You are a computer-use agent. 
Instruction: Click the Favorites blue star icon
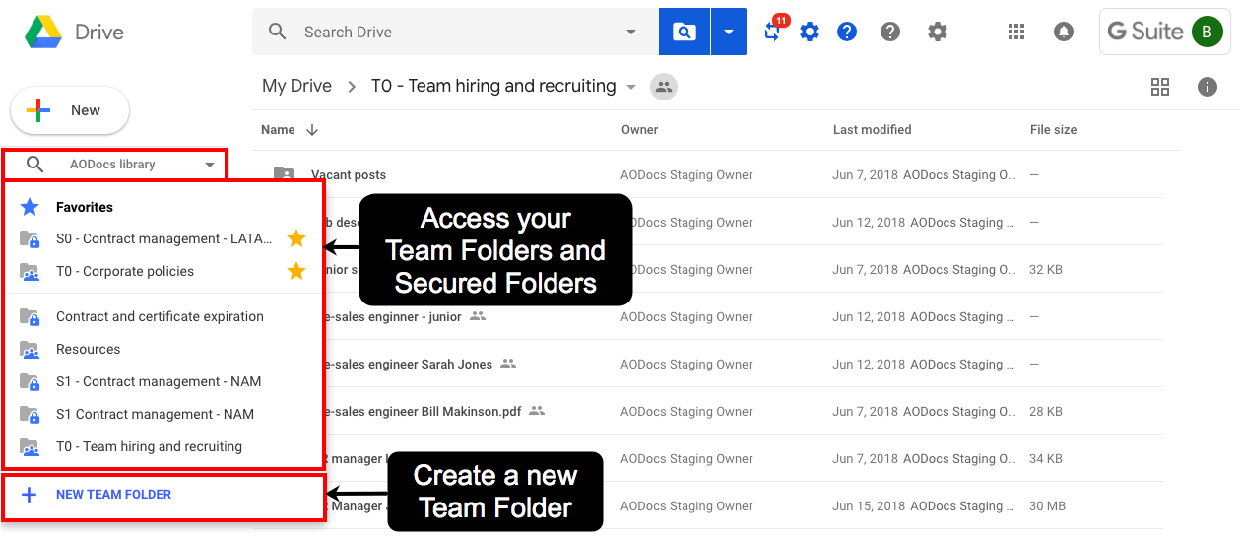tap(30, 207)
